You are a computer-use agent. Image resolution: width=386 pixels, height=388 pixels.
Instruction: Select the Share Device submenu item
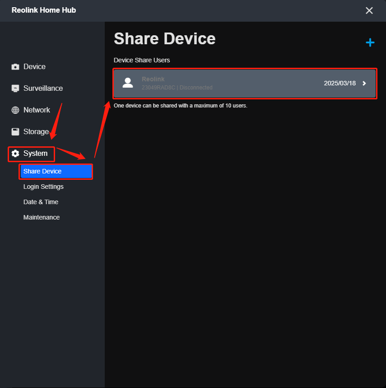coord(56,171)
